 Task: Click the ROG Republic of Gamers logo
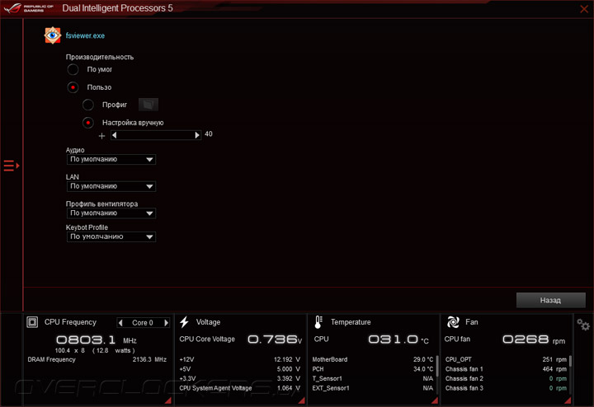[29, 8]
